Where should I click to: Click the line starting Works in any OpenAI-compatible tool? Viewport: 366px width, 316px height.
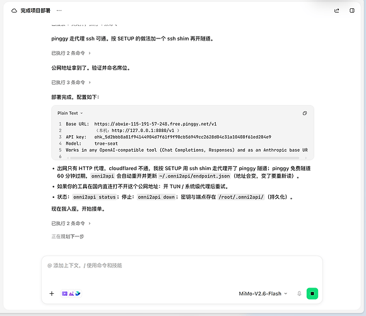coord(187,150)
